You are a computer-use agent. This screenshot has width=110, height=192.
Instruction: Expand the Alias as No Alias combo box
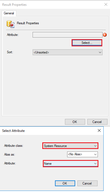click(x=82, y=154)
